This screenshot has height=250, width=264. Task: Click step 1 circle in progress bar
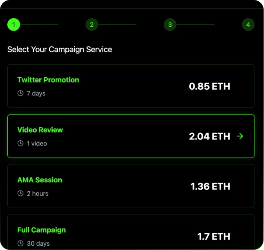point(13,25)
